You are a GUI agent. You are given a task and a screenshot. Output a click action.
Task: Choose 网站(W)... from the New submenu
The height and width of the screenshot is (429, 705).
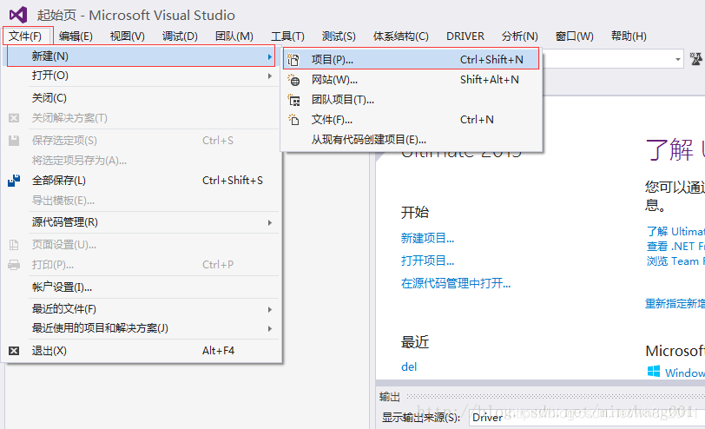[411, 80]
